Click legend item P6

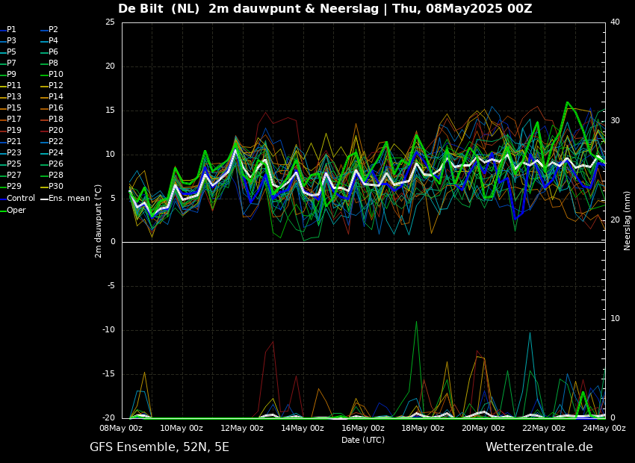coord(50,52)
